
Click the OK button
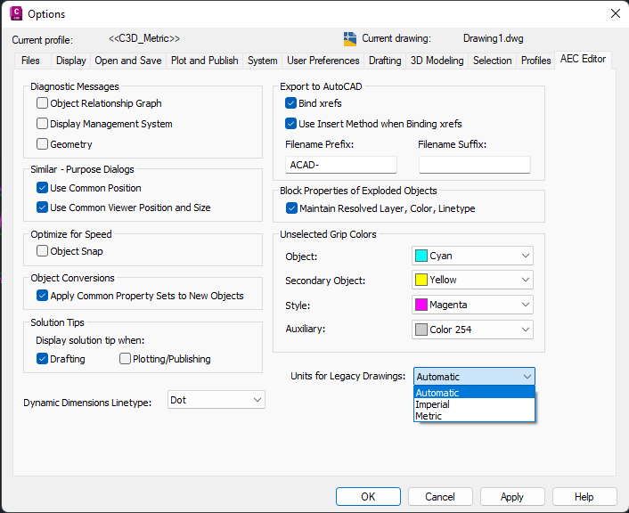coord(368,497)
